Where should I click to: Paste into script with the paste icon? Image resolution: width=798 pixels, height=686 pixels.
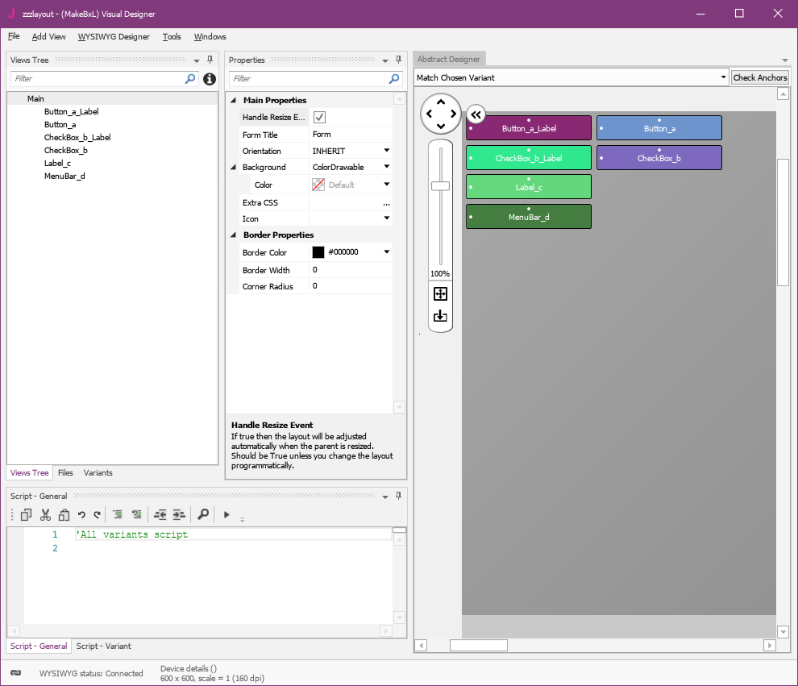[x=64, y=514]
